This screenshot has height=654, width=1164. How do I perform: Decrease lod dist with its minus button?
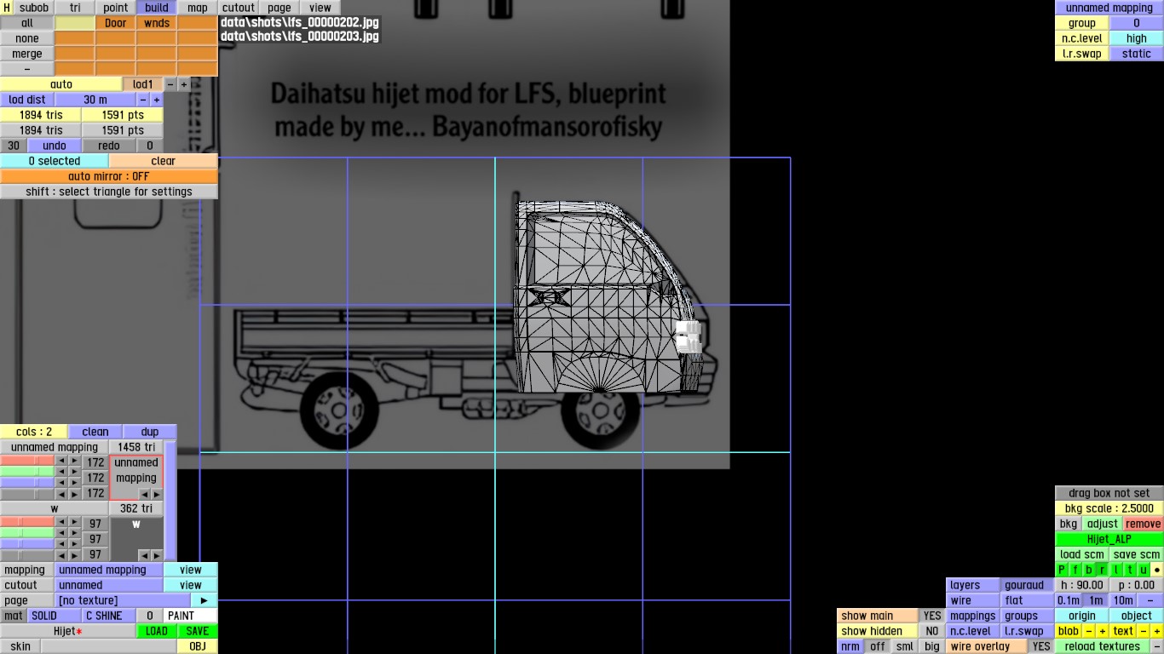[143, 100]
